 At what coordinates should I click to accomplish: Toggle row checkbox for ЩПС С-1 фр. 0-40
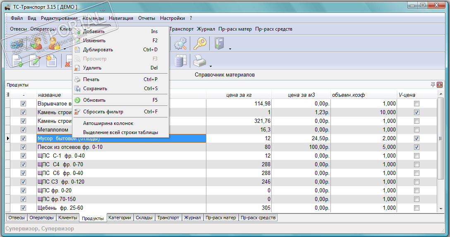point(23,156)
